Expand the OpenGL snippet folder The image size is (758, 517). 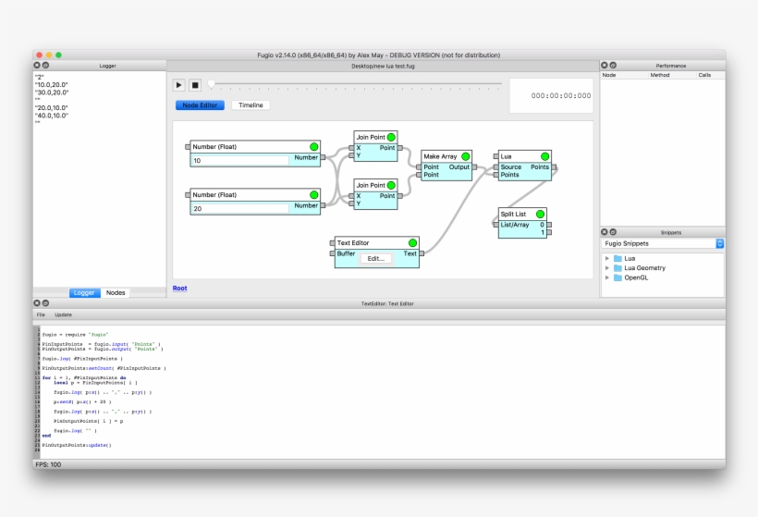[607, 277]
